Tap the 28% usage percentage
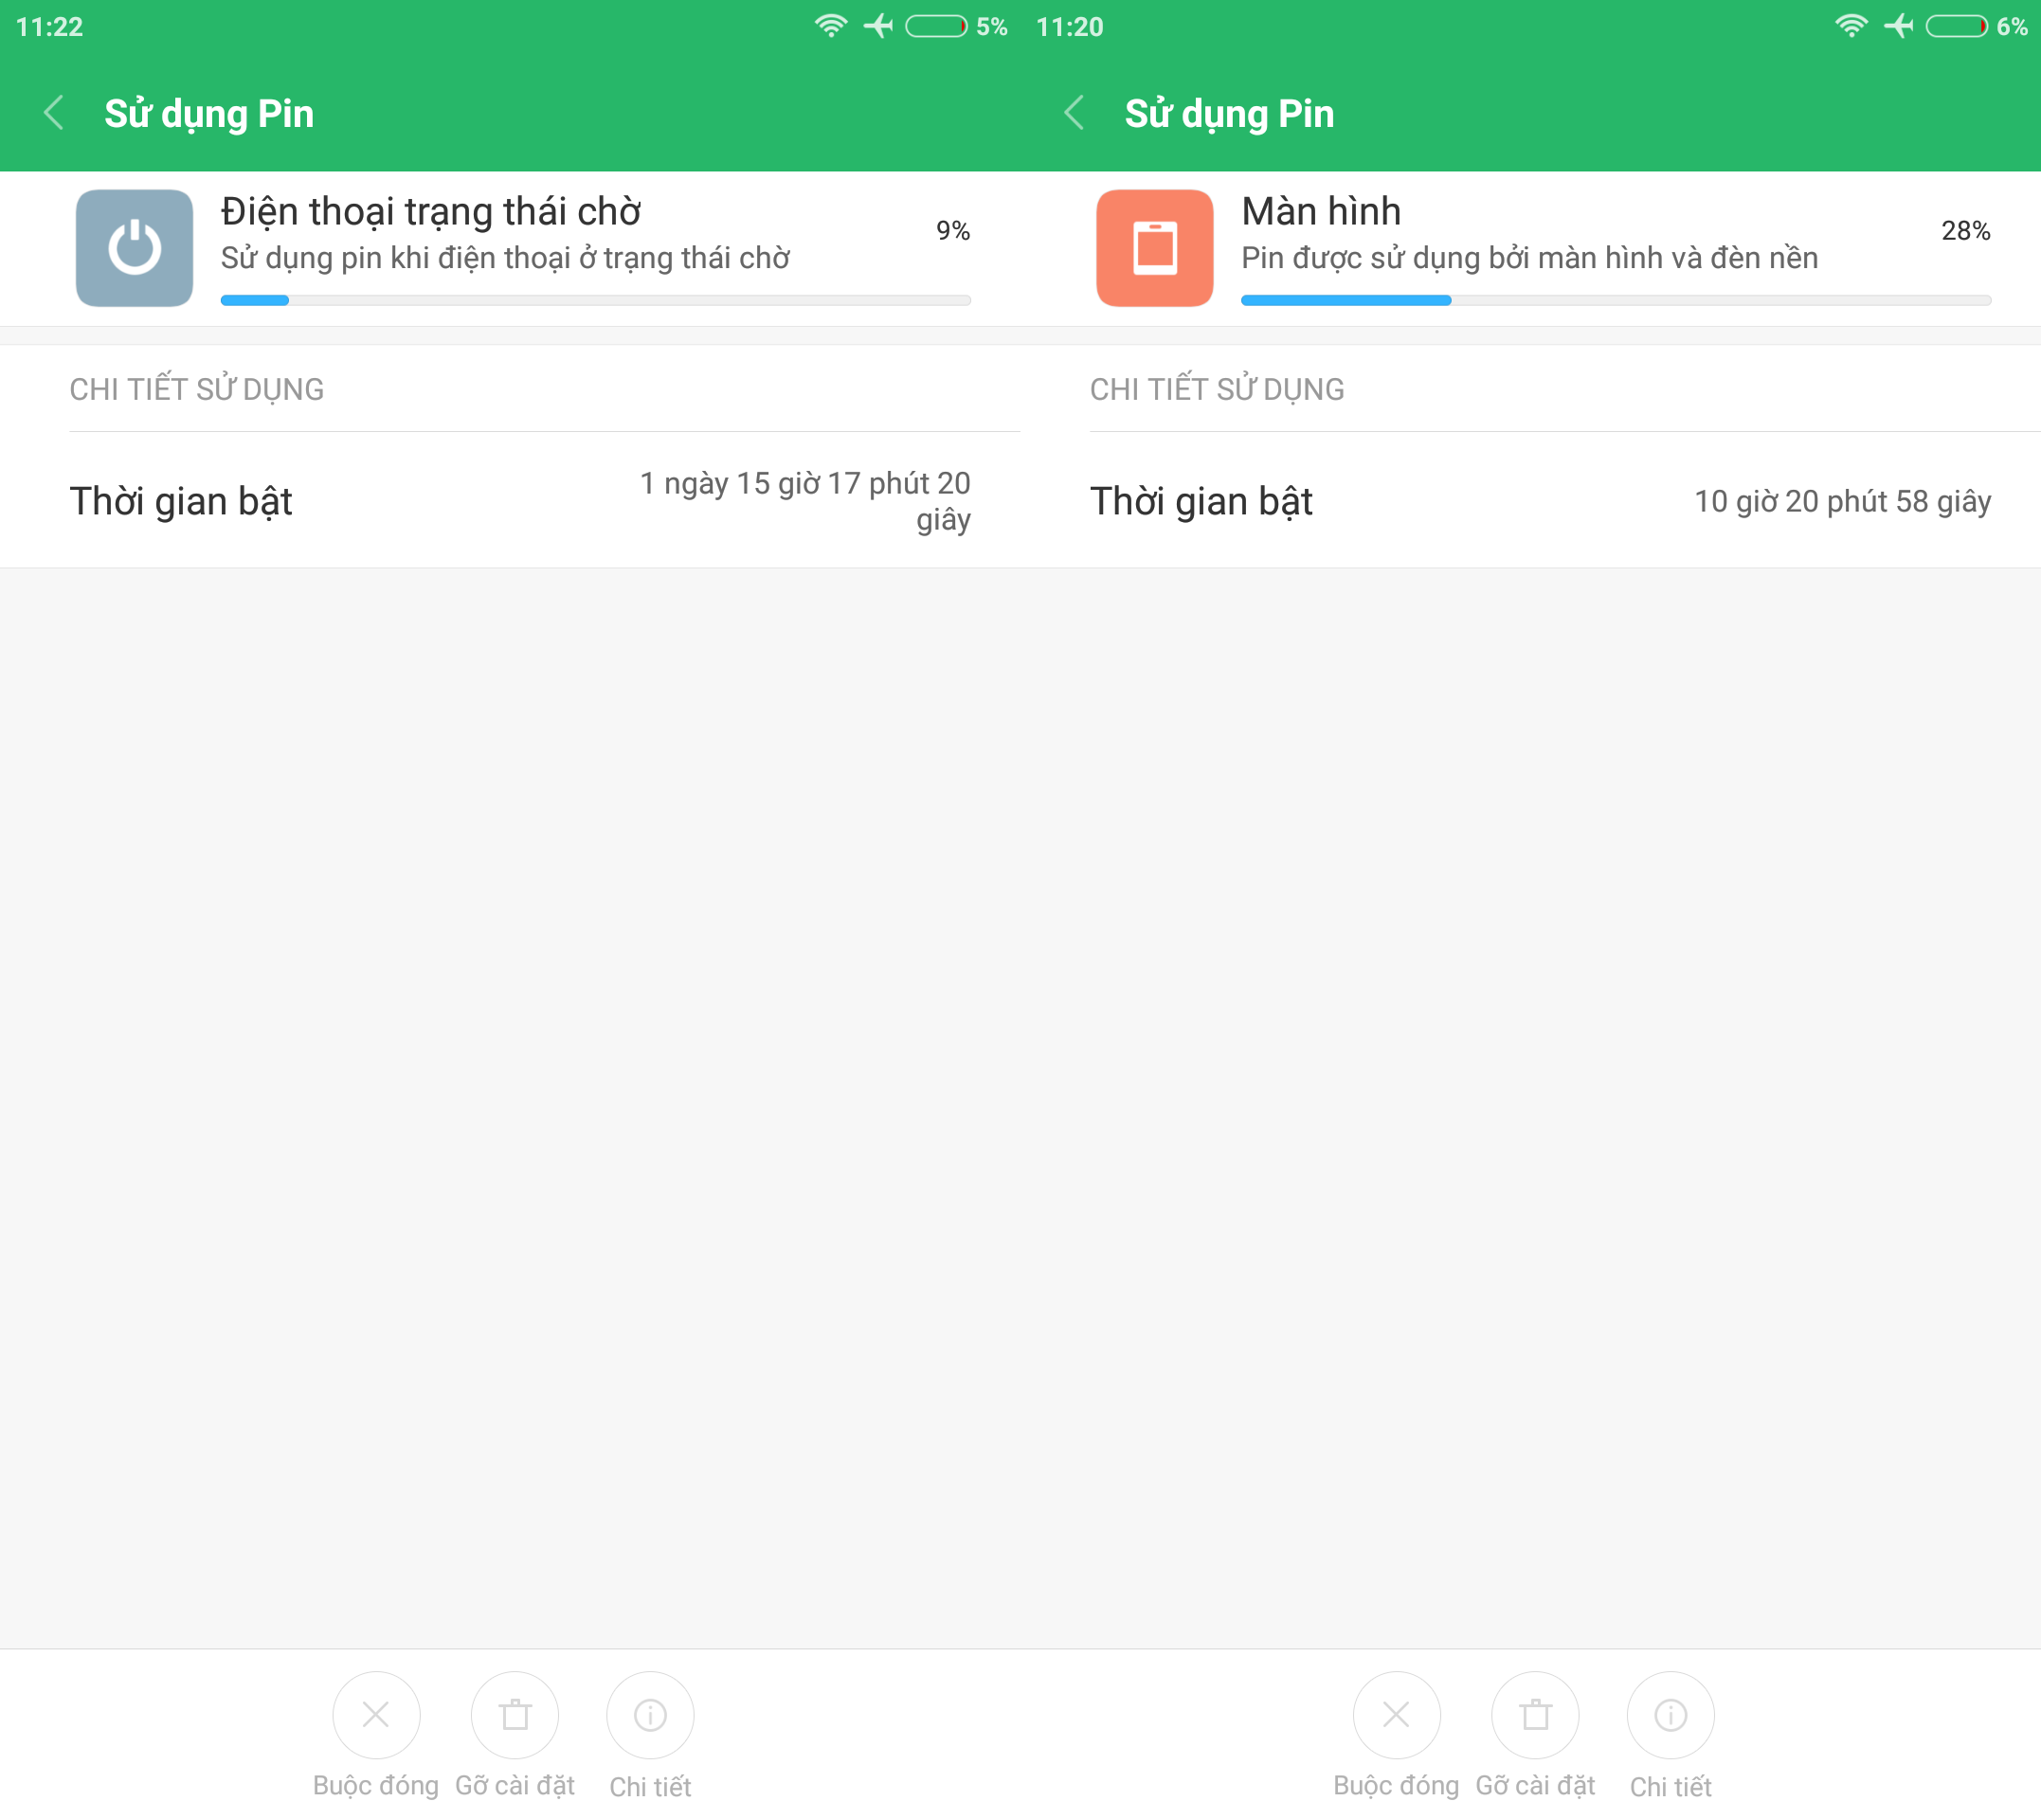2041x1819 pixels. tap(1966, 231)
